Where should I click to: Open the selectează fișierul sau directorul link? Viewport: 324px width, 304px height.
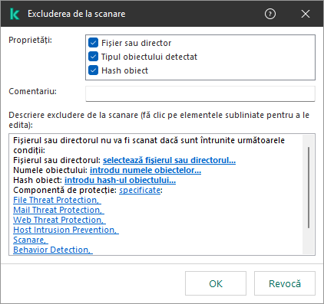tap(169, 160)
